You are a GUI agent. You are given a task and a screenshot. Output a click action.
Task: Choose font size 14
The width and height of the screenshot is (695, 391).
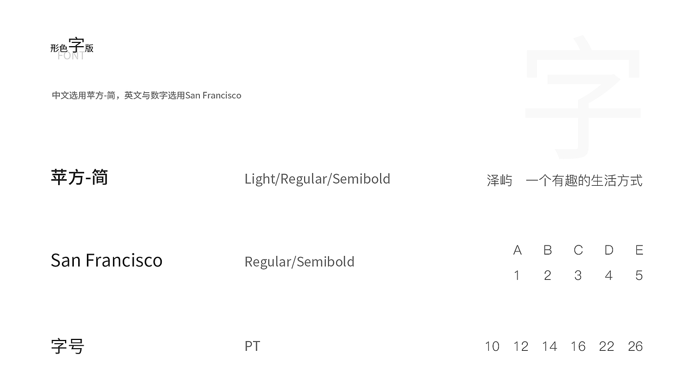point(549,346)
